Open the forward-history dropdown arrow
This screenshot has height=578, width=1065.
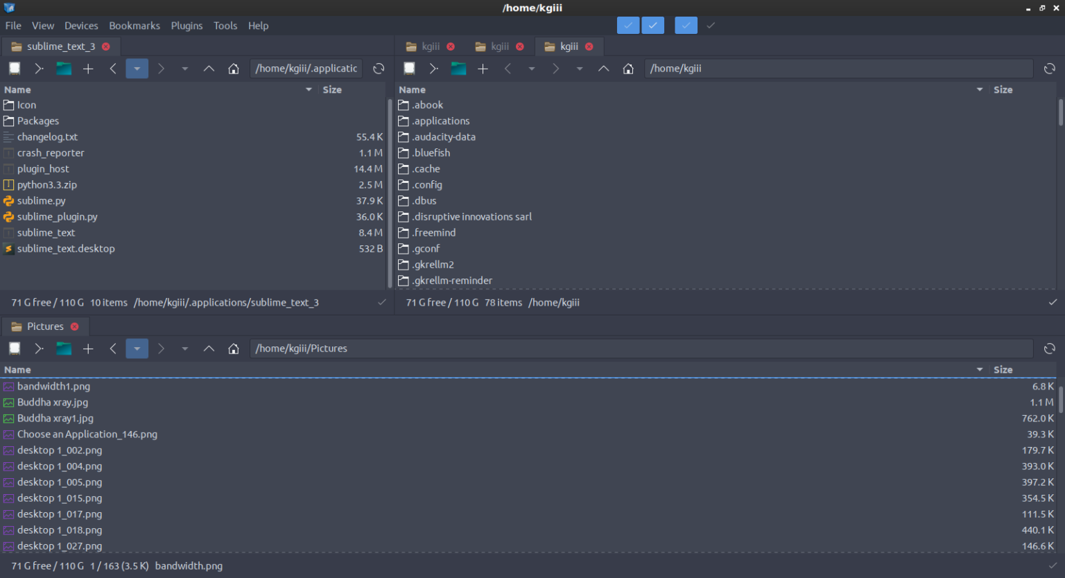184,68
